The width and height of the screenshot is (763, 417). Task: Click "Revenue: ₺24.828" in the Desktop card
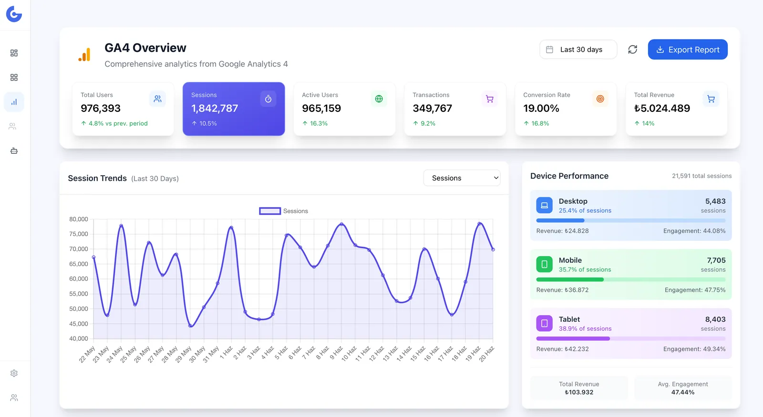coord(563,231)
